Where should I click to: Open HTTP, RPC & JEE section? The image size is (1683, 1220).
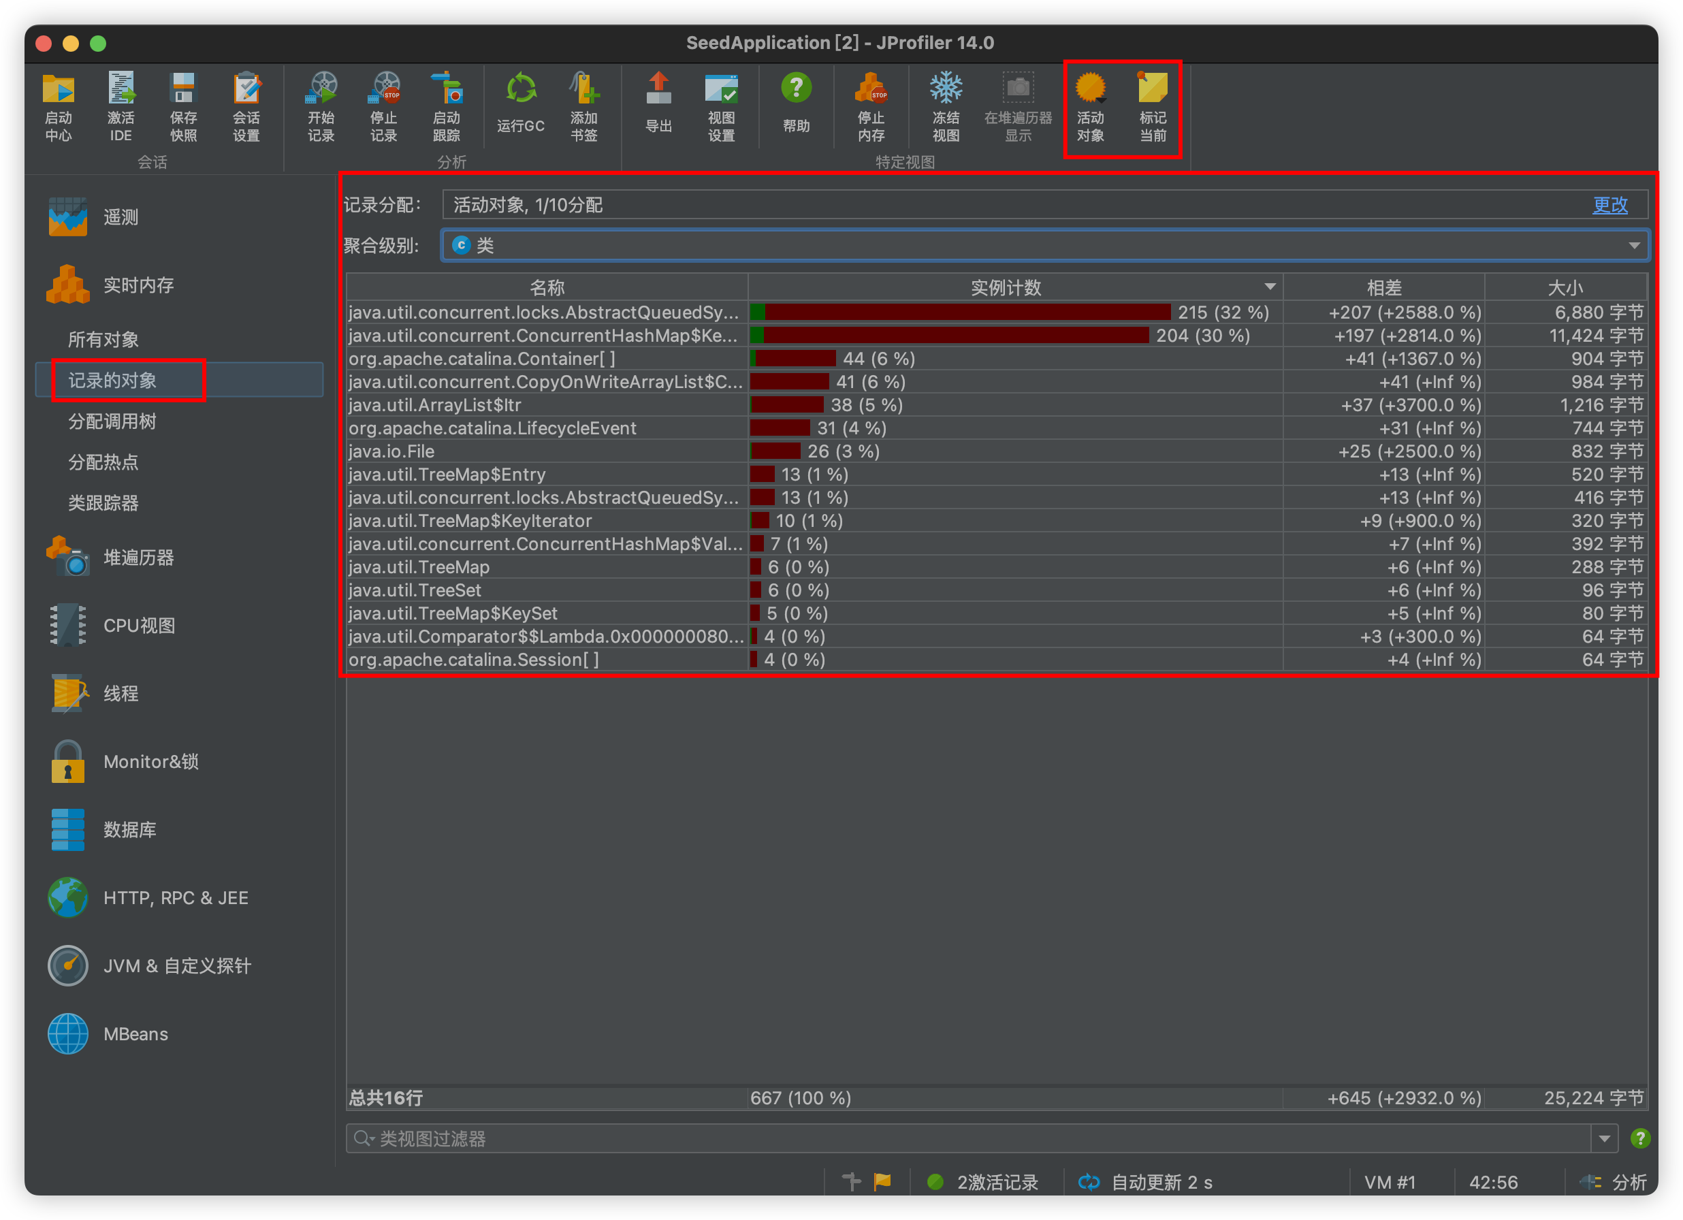coord(148,898)
